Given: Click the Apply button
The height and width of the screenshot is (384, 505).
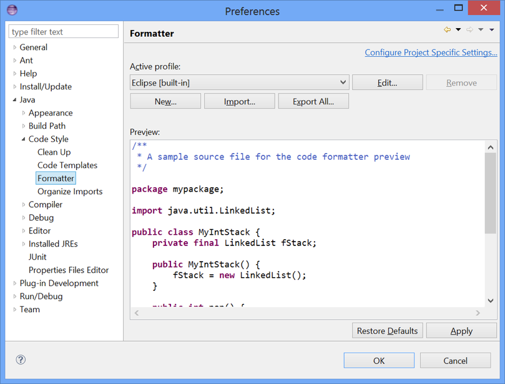Looking at the screenshot, I should (461, 331).
